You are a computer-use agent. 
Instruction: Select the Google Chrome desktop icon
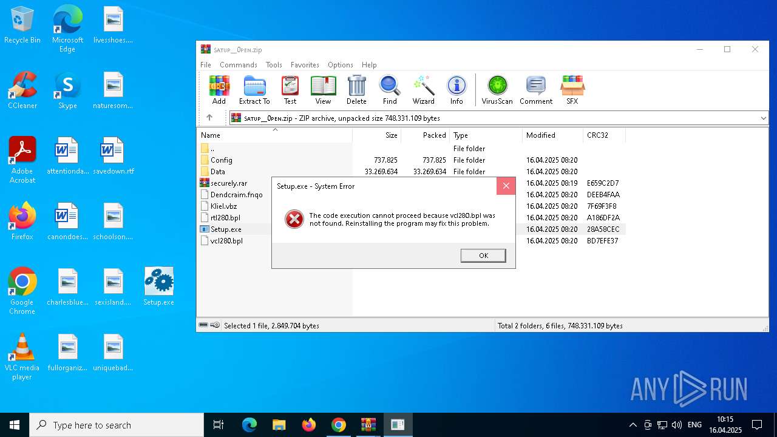[22, 291]
